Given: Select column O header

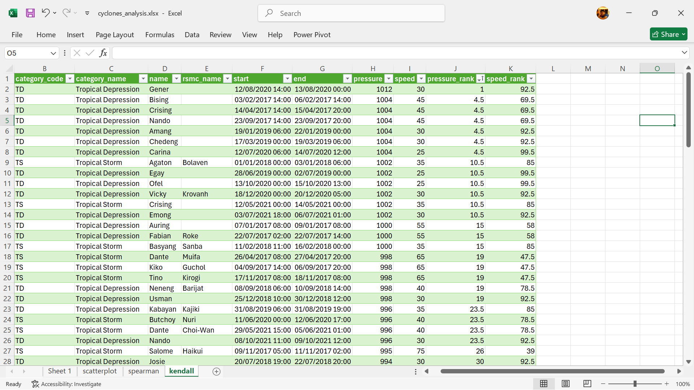Looking at the screenshot, I should [x=657, y=69].
